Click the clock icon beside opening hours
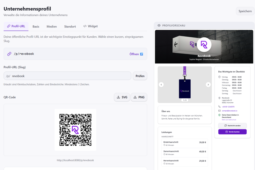Screen dimensions: 255x170 [219, 77]
